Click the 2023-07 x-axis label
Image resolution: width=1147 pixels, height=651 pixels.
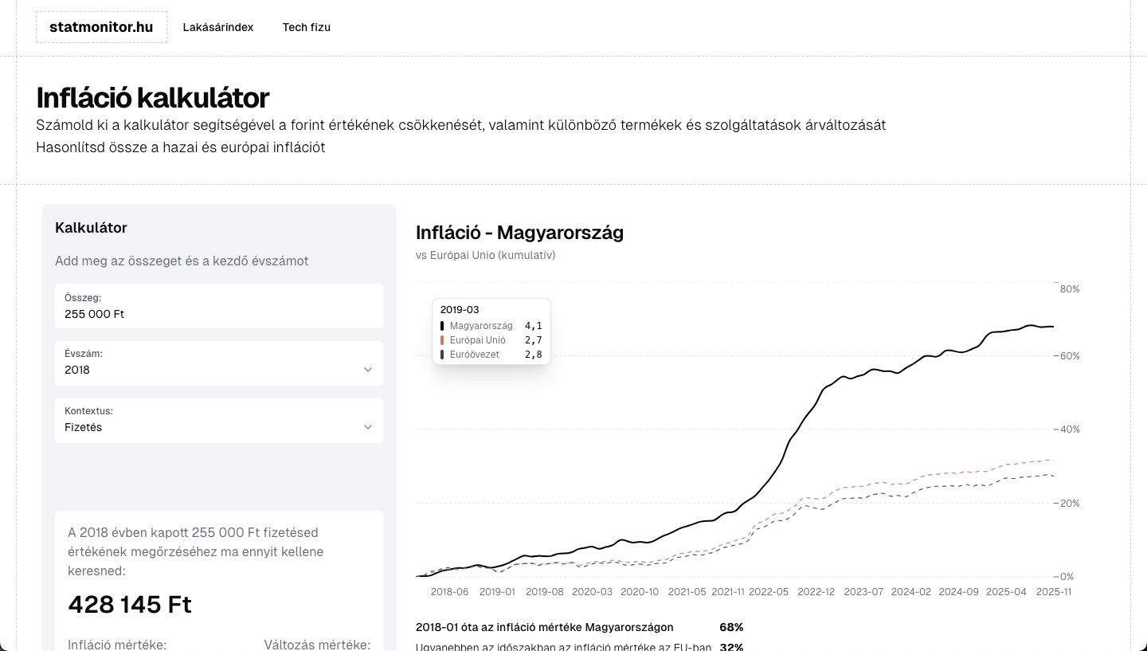863,592
